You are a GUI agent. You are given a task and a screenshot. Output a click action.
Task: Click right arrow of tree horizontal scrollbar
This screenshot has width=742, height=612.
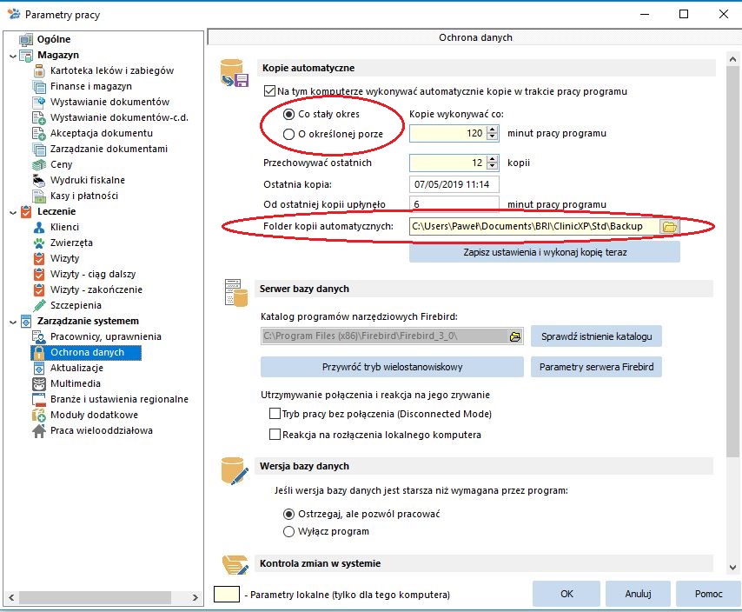(195, 597)
